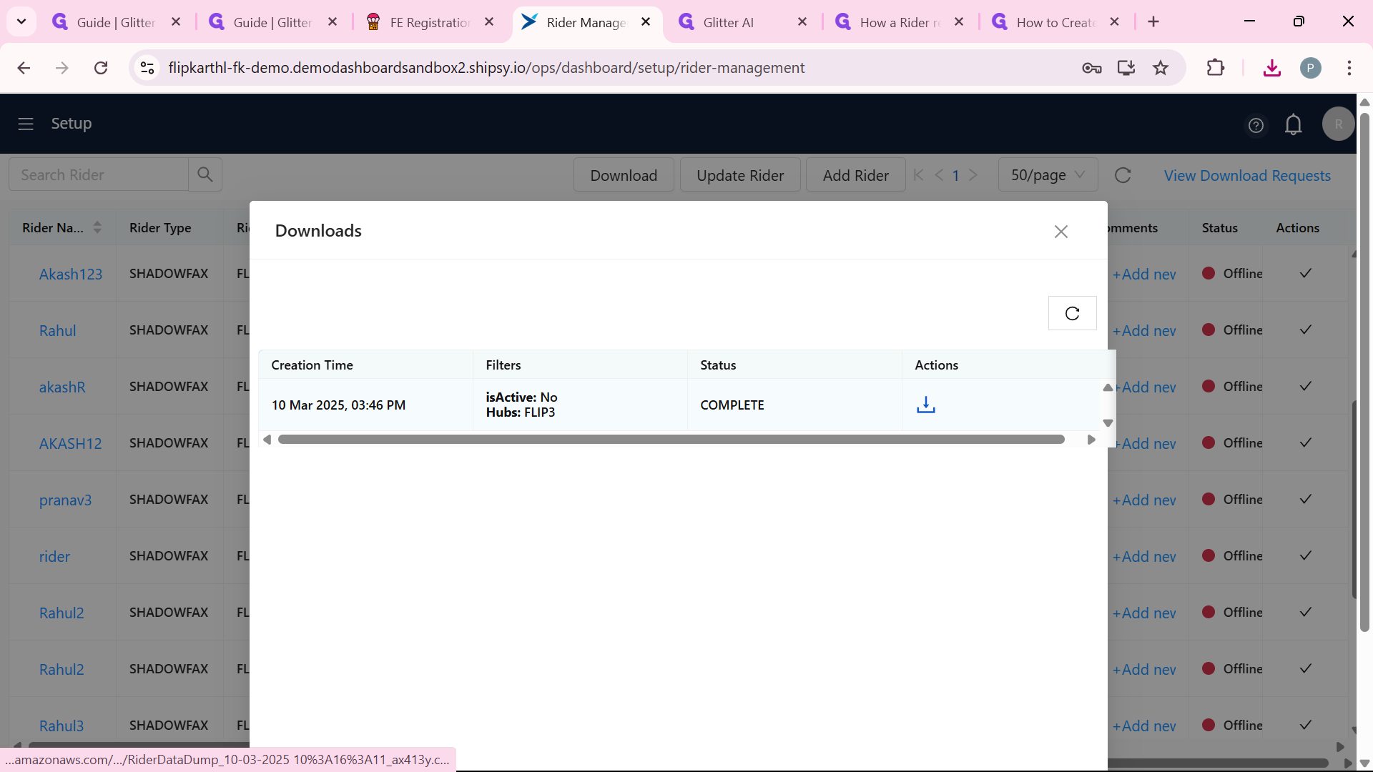Click the Download button
This screenshot has height=772, width=1373.
click(624, 174)
